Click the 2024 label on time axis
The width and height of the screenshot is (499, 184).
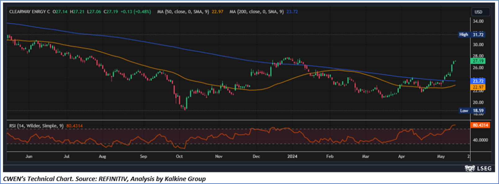click(292, 156)
